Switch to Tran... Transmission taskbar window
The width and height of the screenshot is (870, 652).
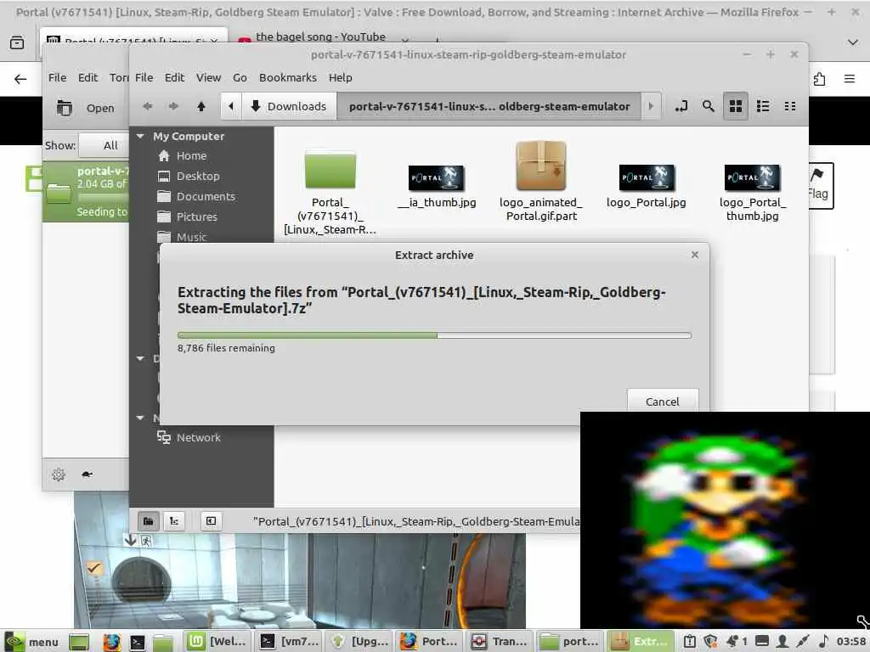500,642
